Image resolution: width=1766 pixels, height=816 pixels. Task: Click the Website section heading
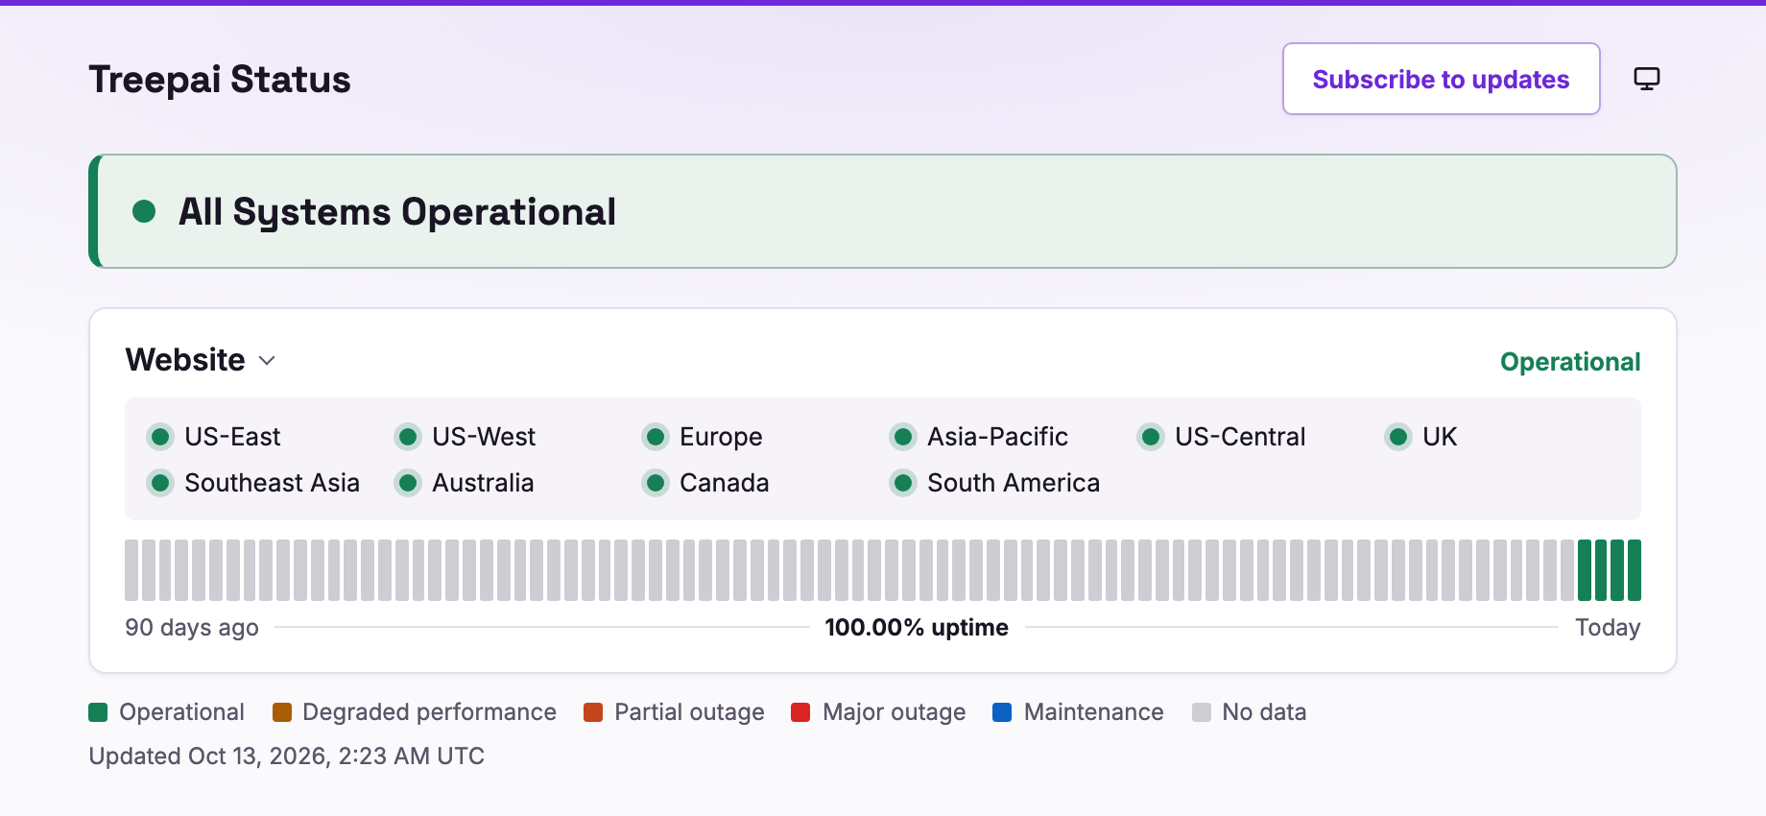click(x=185, y=360)
